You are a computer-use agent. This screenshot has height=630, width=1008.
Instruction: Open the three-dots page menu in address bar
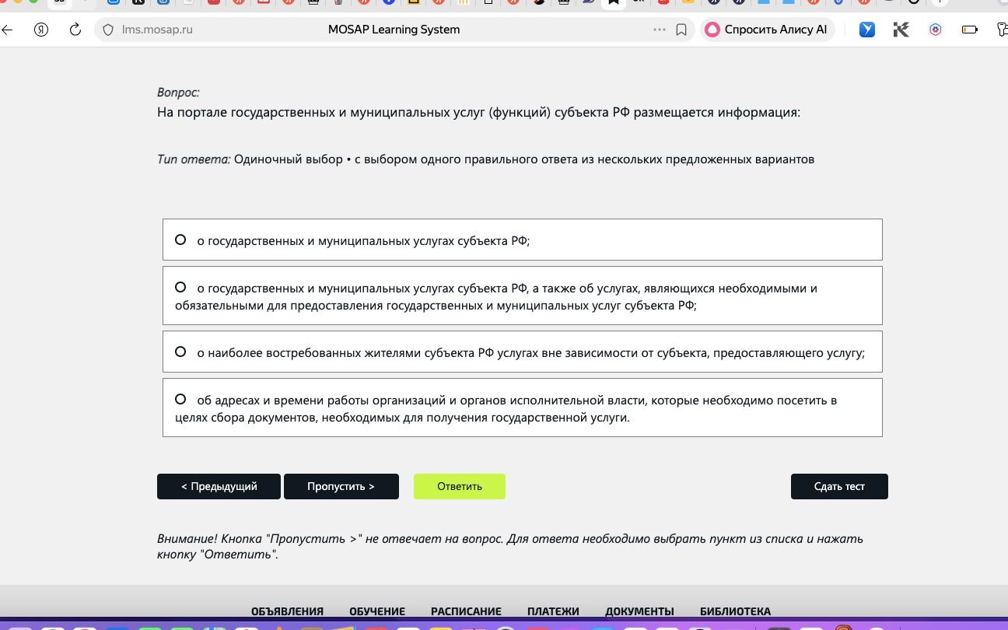660,30
